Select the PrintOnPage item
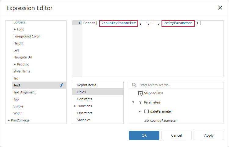Screen dimensions: 229x147 [20, 120]
